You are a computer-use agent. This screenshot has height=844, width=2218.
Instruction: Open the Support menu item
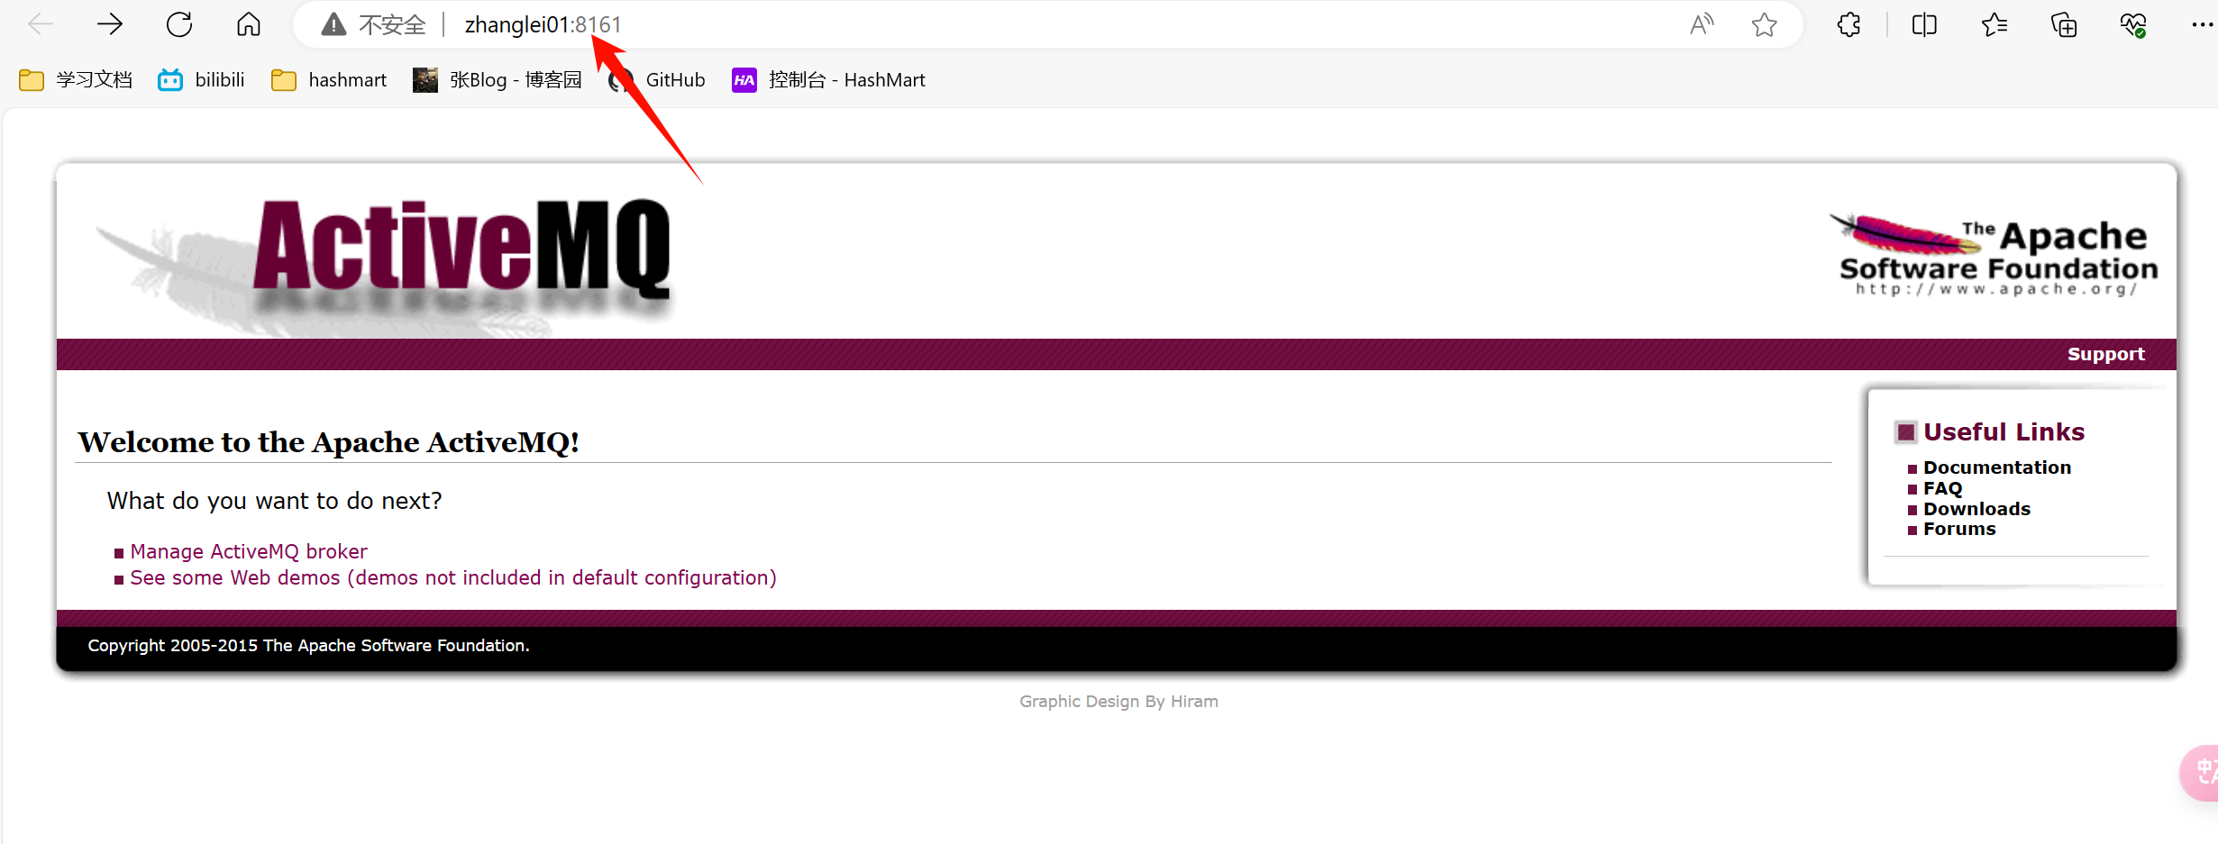[x=2105, y=354]
